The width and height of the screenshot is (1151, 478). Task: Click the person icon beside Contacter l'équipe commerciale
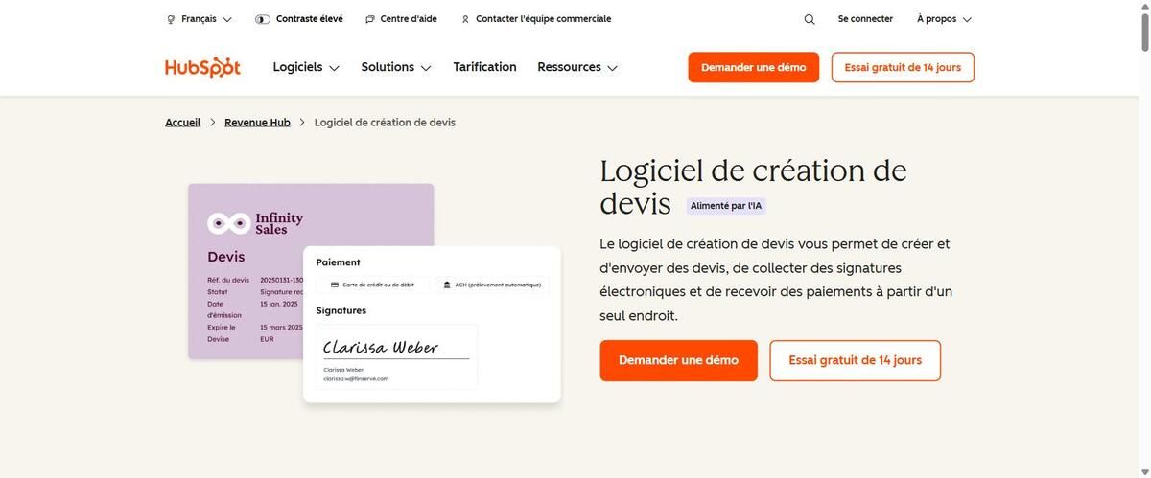[x=465, y=19]
